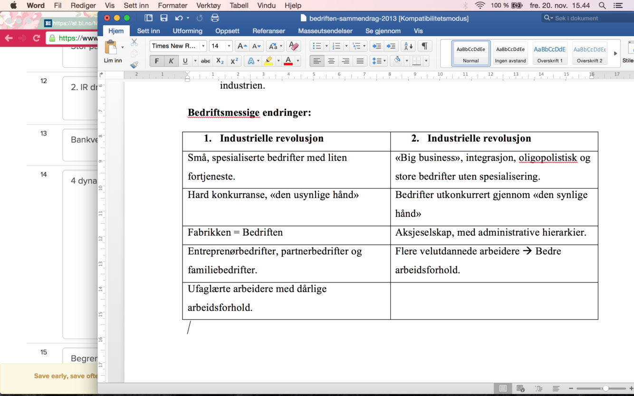Click the zoom slider handle in the status bar
Screen dimensions: 634x396
(605, 388)
